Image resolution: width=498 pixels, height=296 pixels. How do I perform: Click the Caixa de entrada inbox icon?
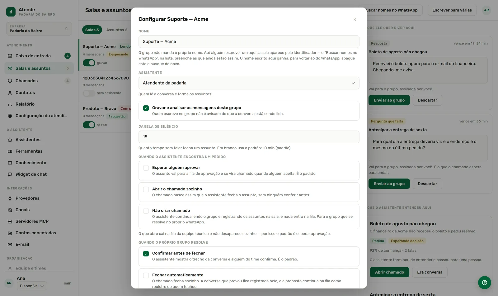click(10, 56)
